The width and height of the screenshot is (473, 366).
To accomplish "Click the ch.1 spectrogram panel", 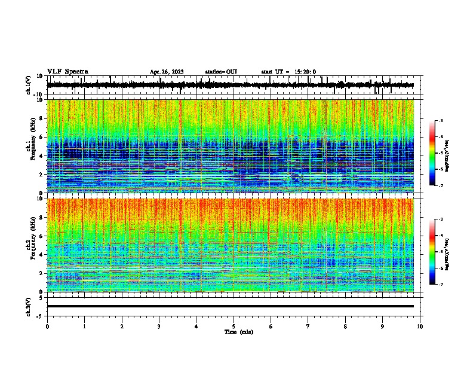I will [230, 146].
